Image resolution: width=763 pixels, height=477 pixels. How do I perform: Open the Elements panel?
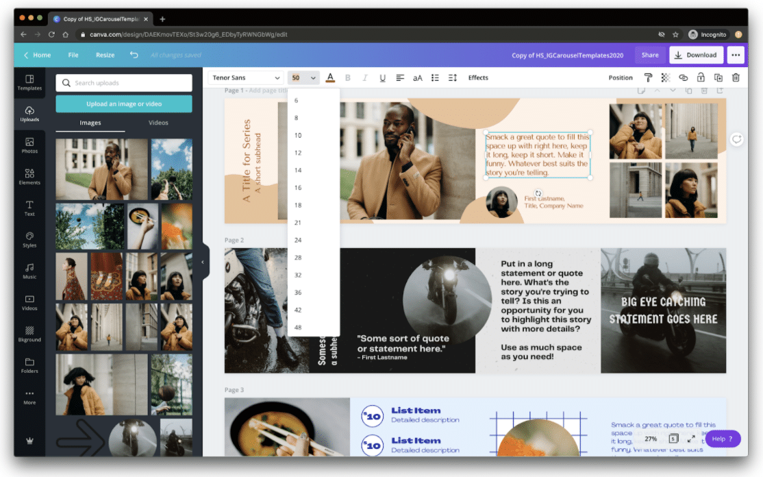[29, 177]
